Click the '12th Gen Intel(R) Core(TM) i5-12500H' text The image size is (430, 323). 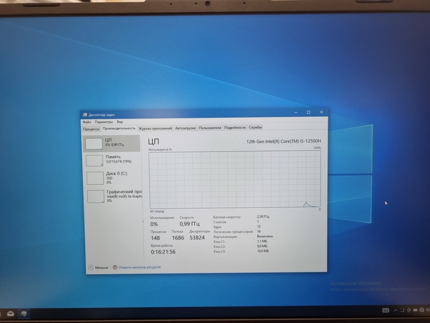tap(283, 141)
